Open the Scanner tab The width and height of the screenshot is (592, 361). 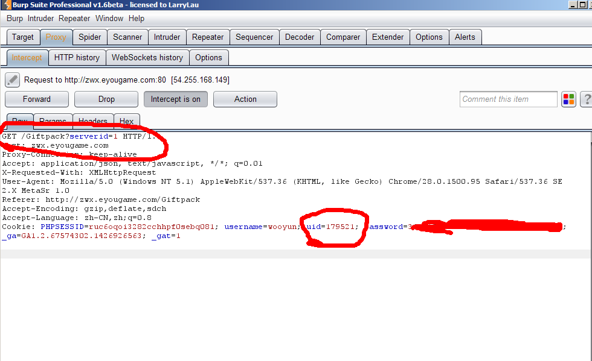point(127,37)
